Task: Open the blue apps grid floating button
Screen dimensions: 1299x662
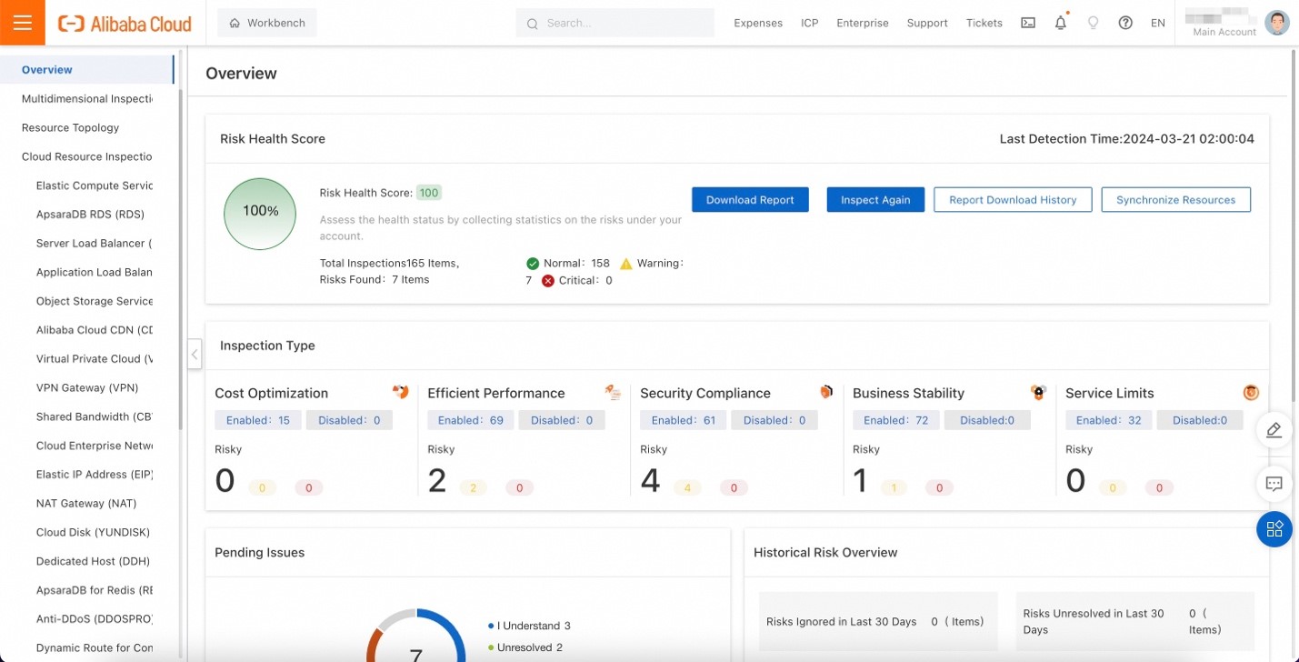Action: click(x=1274, y=529)
